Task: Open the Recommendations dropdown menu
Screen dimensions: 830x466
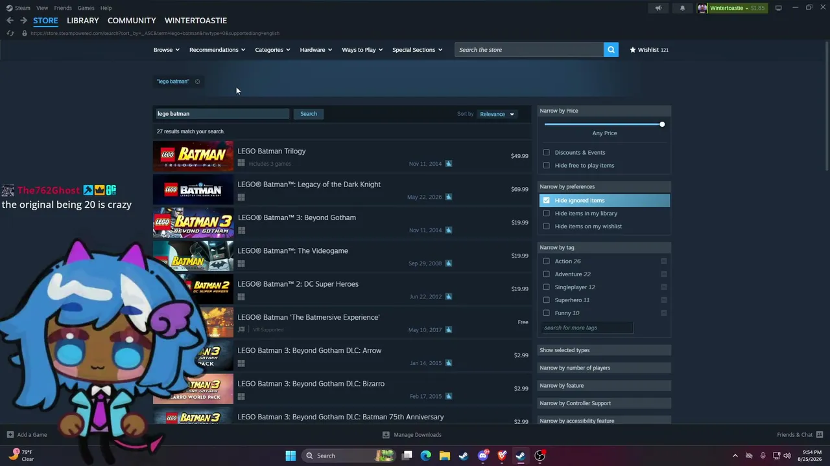Action: (x=217, y=50)
